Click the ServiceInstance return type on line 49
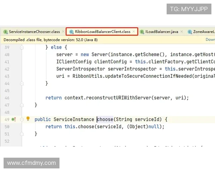This screenshot has width=215, height=172. [x=74, y=119]
